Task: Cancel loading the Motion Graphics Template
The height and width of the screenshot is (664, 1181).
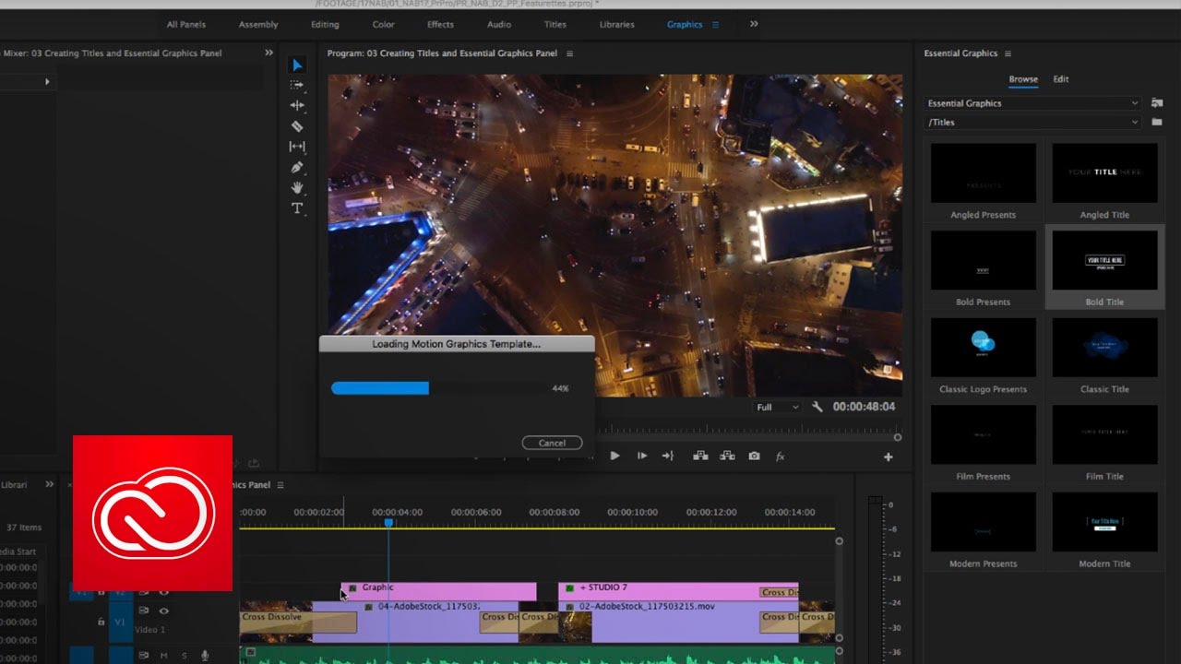Action: click(x=552, y=443)
